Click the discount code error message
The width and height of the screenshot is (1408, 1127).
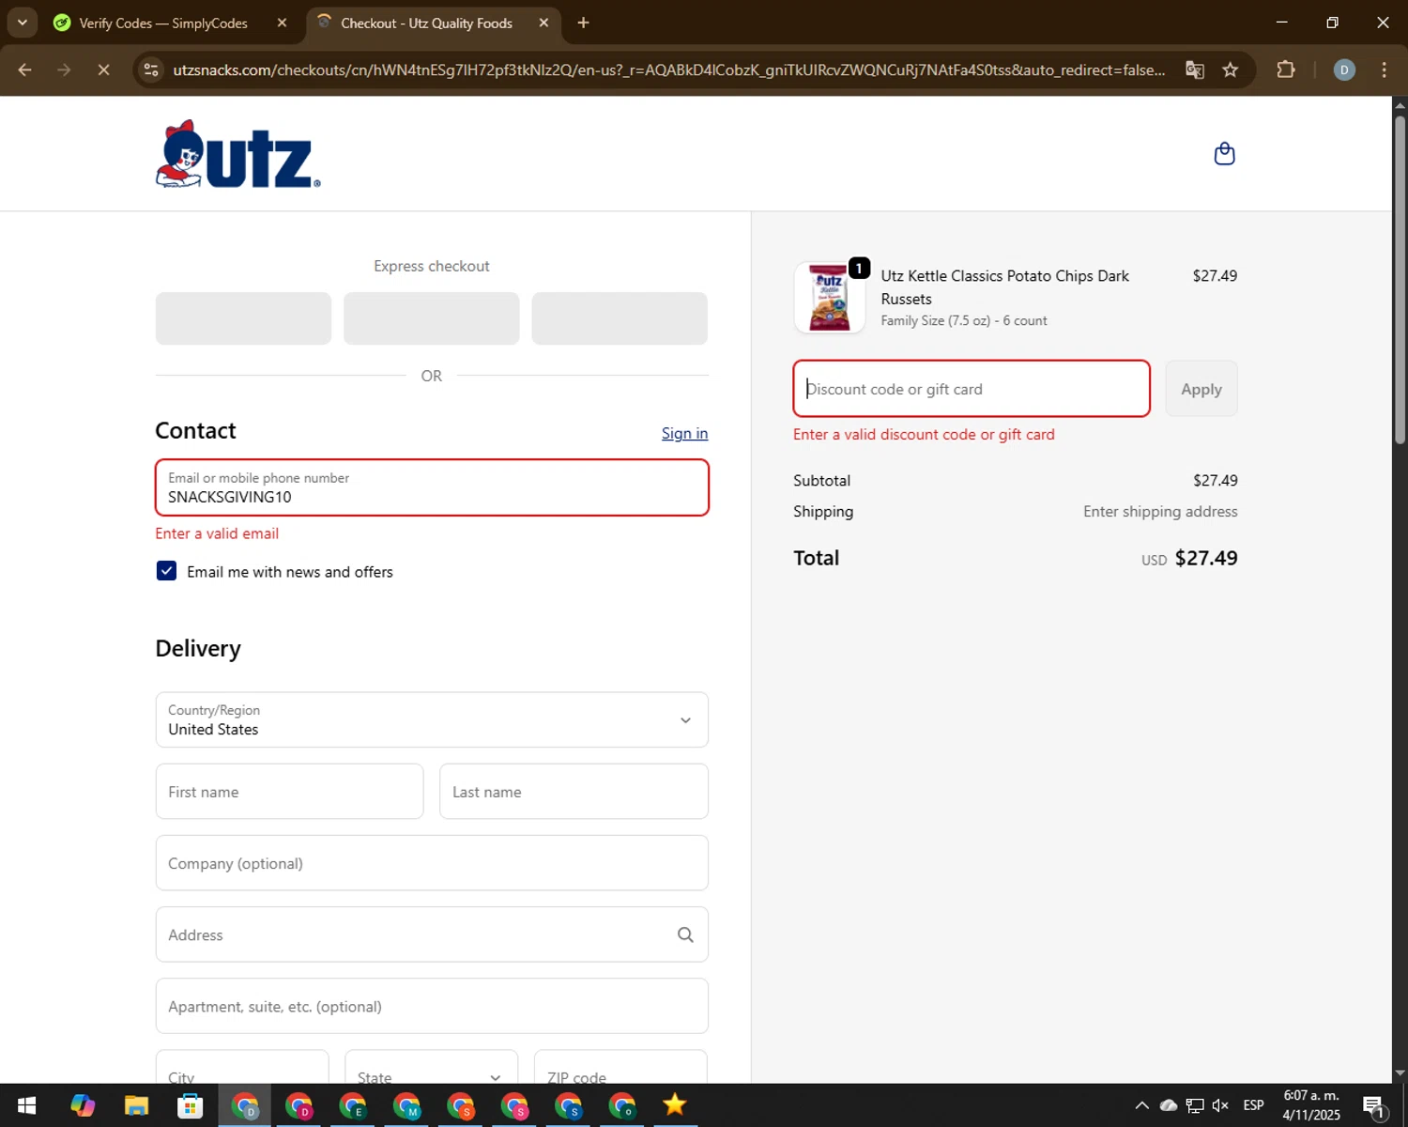click(924, 435)
